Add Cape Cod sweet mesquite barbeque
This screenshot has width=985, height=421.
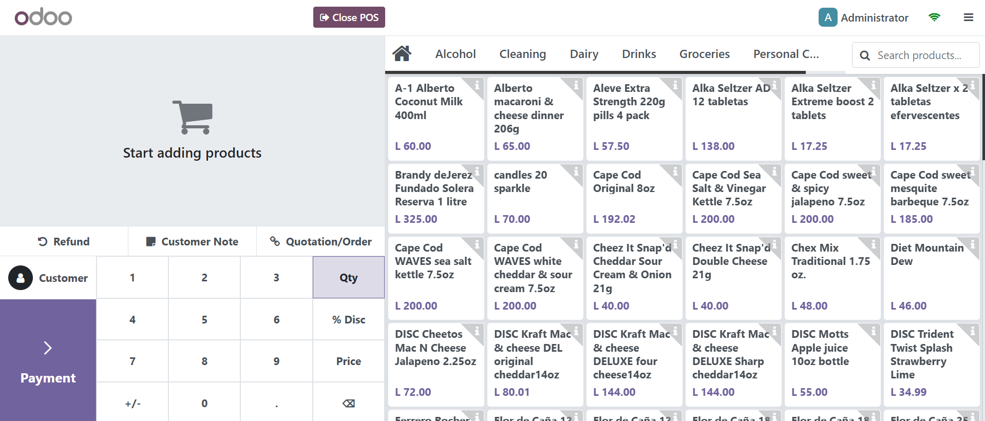932,198
